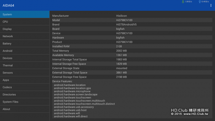Click the External Storage State row
This screenshot has width=215, height=121.
coord(132,68)
